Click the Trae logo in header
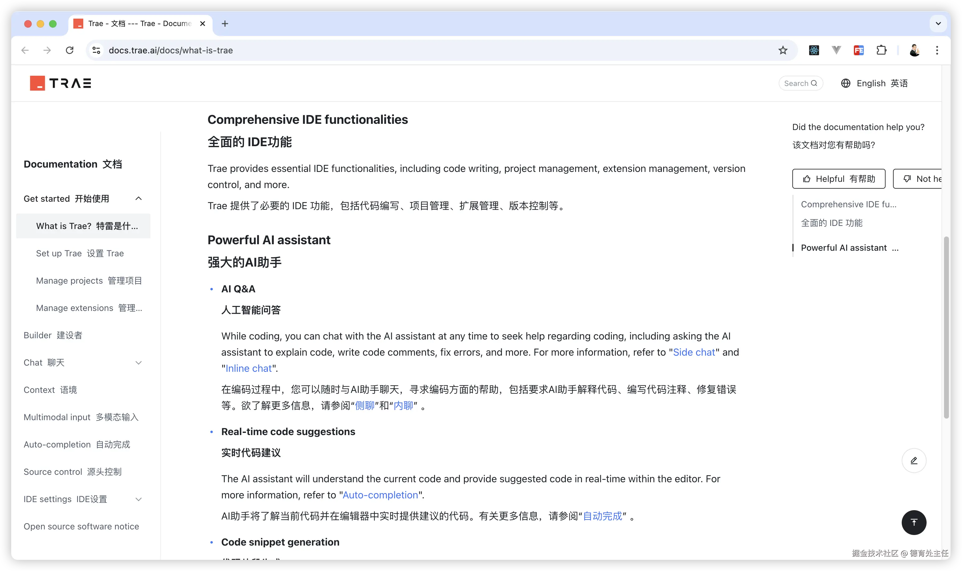Screen dimensions: 962x571 pyautogui.click(x=61, y=83)
